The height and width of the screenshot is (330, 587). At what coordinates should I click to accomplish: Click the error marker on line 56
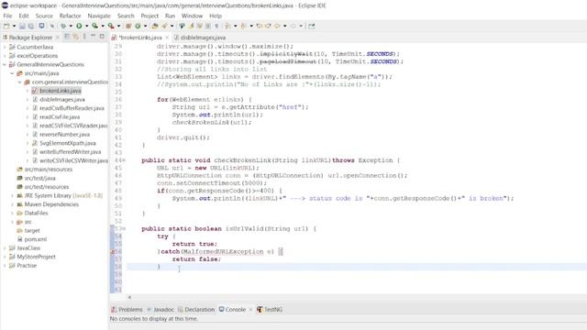pyautogui.click(x=112, y=252)
